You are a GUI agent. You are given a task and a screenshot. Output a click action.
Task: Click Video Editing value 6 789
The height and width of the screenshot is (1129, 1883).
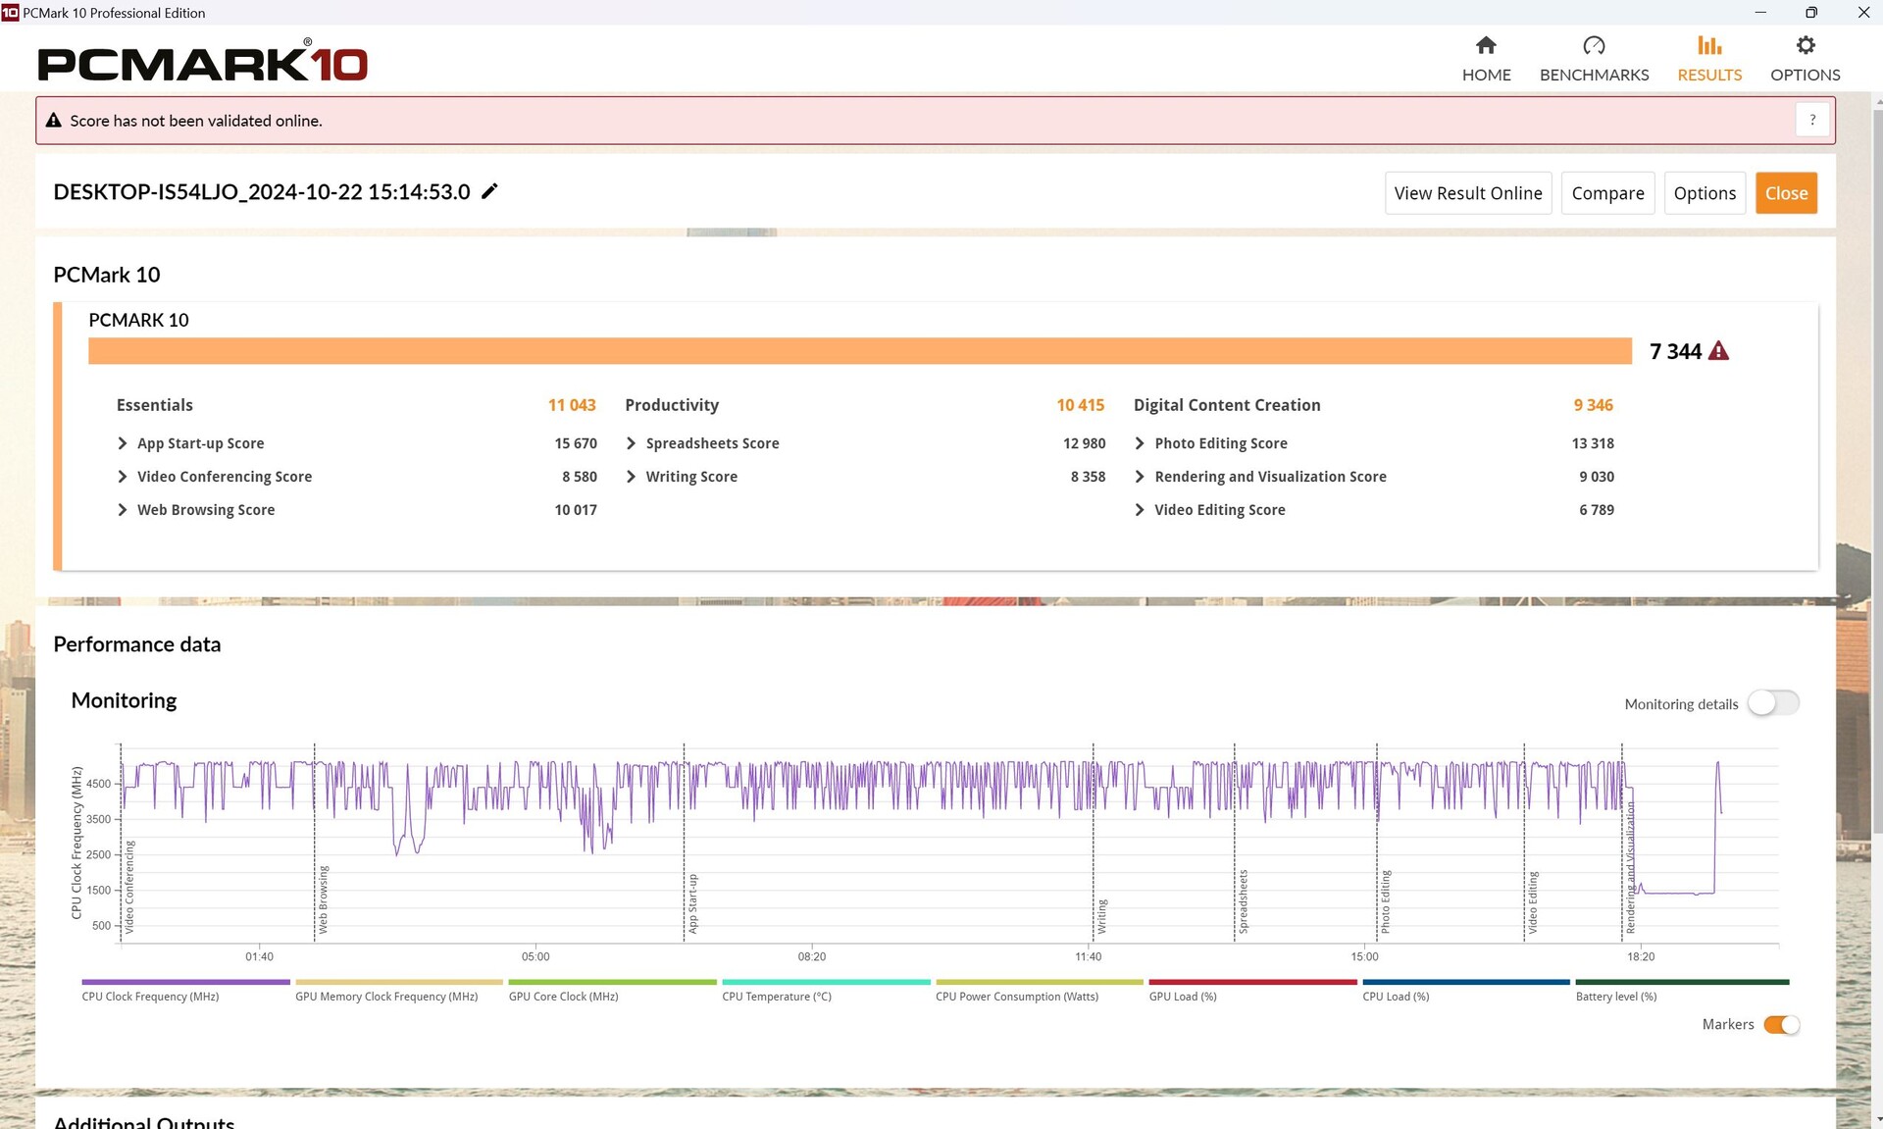click(x=1597, y=510)
